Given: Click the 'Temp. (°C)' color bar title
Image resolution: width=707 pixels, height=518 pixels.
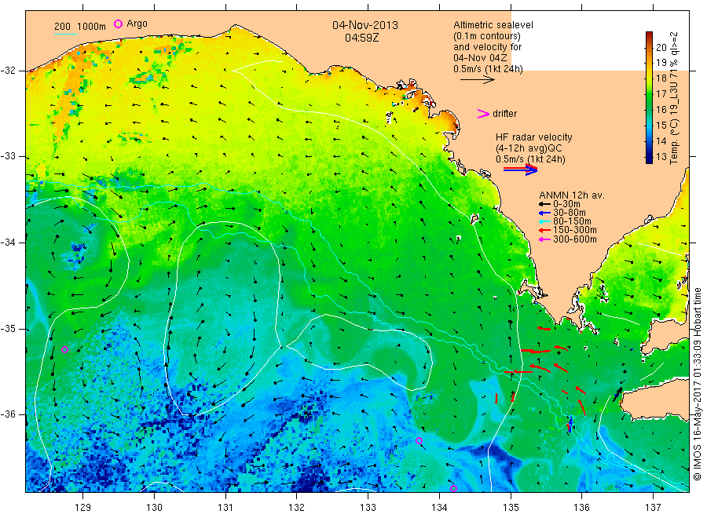Looking at the screenshot, I should click(674, 141).
